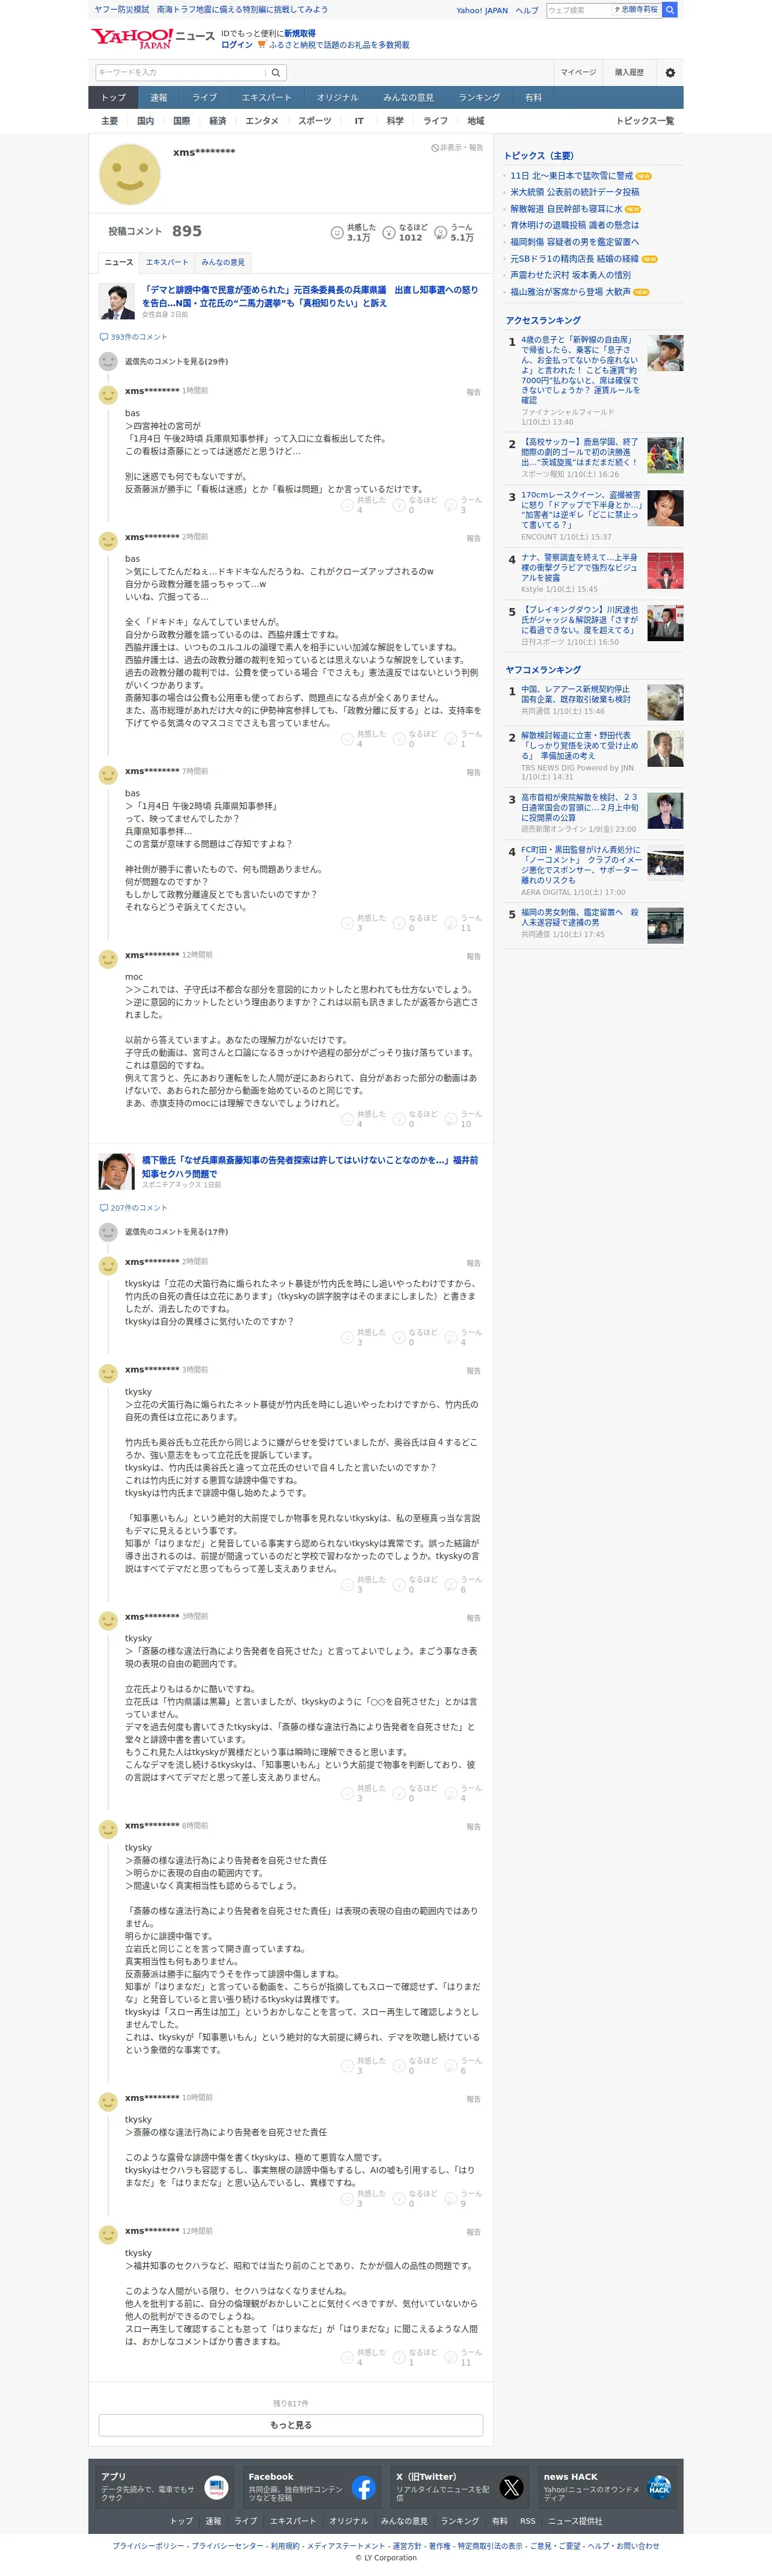This screenshot has width=772, height=2576.
Task: Click smiley avatar of the 10時間前 comment
Action: coord(108,2102)
